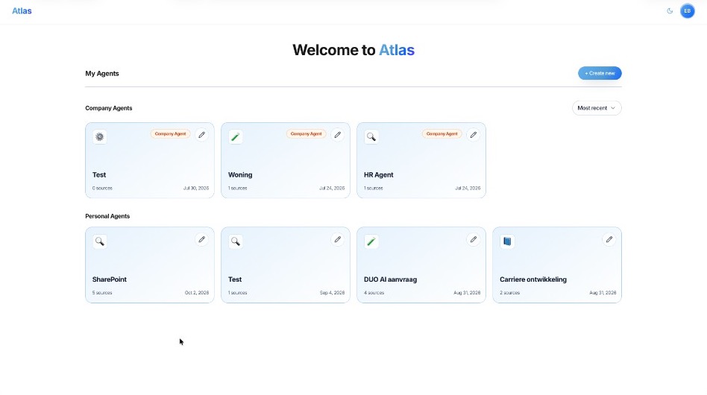707x395 pixels.
Task: Click the Personal Agents section label
Action: pos(107,216)
